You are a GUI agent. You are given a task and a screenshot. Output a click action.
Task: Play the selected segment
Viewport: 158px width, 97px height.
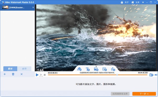click(41, 75)
